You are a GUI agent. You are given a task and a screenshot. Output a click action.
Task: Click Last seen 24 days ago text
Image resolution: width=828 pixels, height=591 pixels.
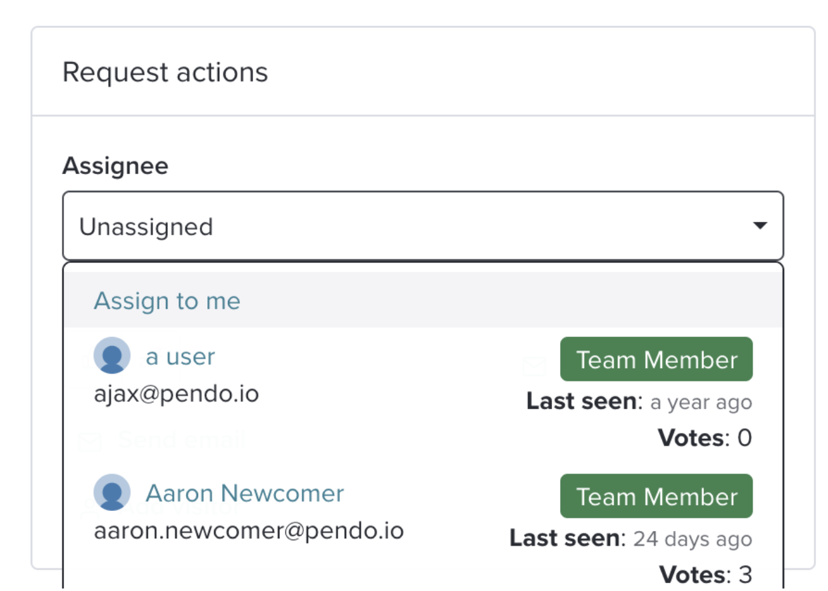point(631,538)
